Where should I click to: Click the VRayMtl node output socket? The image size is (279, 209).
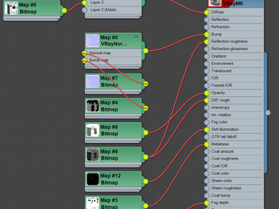268,113
